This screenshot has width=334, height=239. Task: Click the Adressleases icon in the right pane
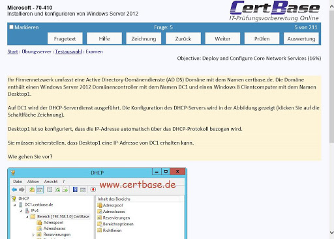100,212
